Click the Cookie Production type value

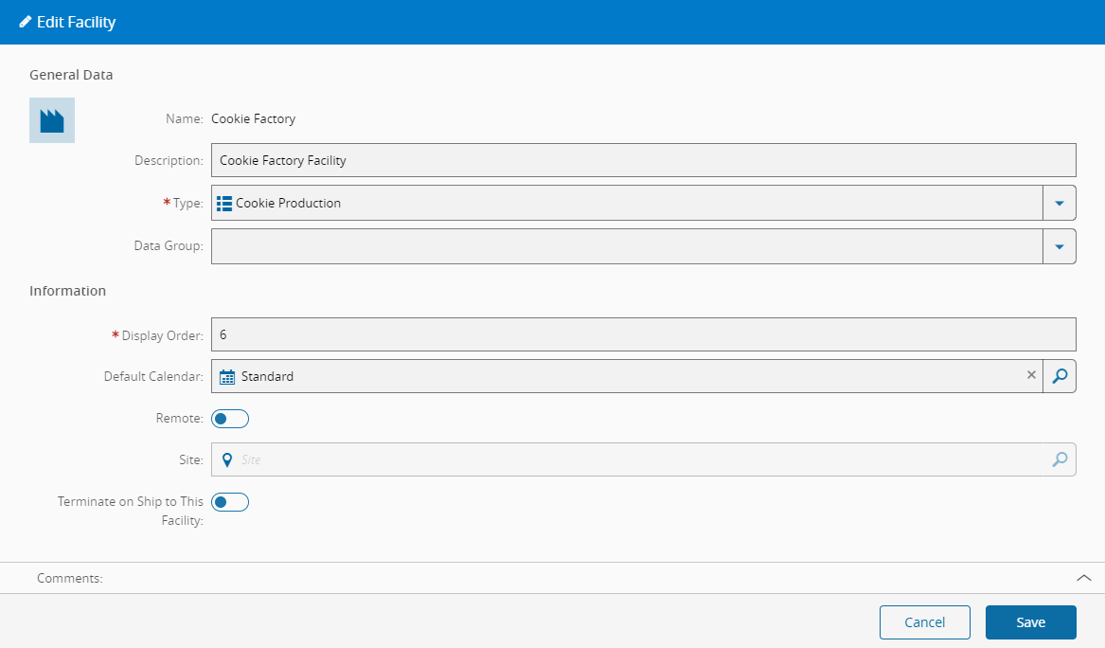tap(288, 203)
